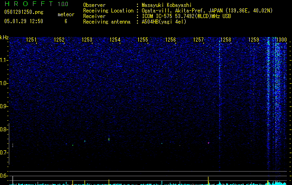
Task: Click the 1.0 kHz frequency label
Action: click(4, 83)
